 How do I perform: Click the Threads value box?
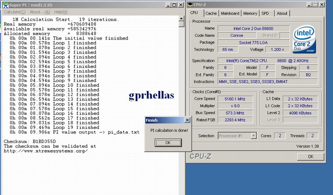[312, 136]
